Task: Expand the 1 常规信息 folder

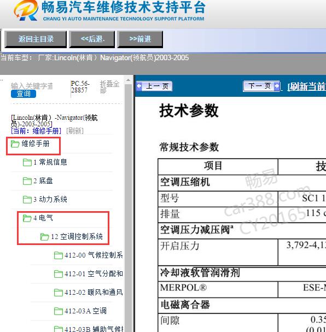Action: [50, 162]
